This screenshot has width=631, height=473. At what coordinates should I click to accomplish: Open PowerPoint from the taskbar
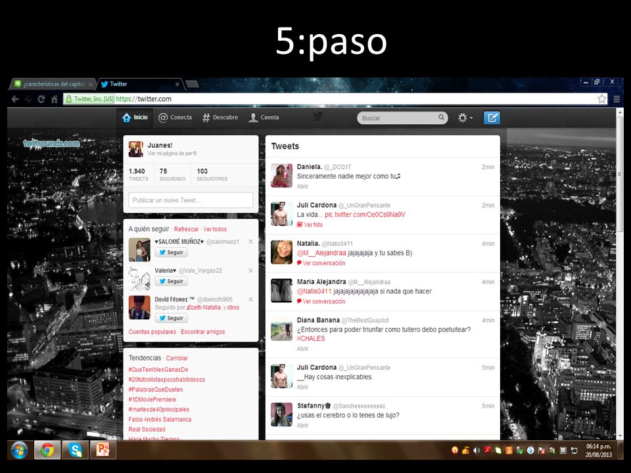pyautogui.click(x=103, y=450)
